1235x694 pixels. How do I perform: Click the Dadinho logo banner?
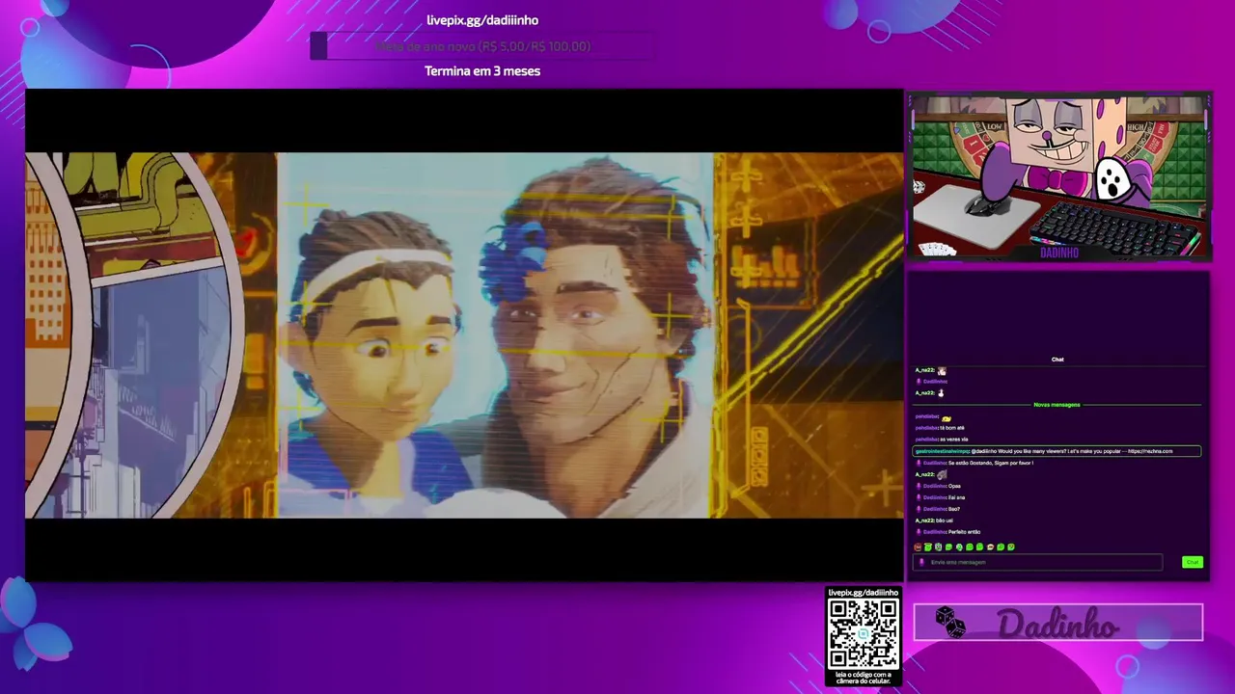1058,623
